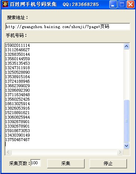Click the 搜索地址 URL input field

[x=68, y=27]
